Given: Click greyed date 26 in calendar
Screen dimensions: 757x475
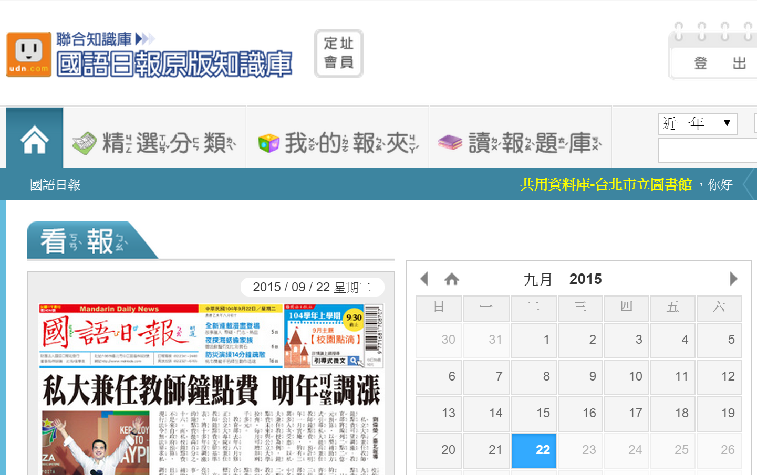Looking at the screenshot, I should pos(719,450).
